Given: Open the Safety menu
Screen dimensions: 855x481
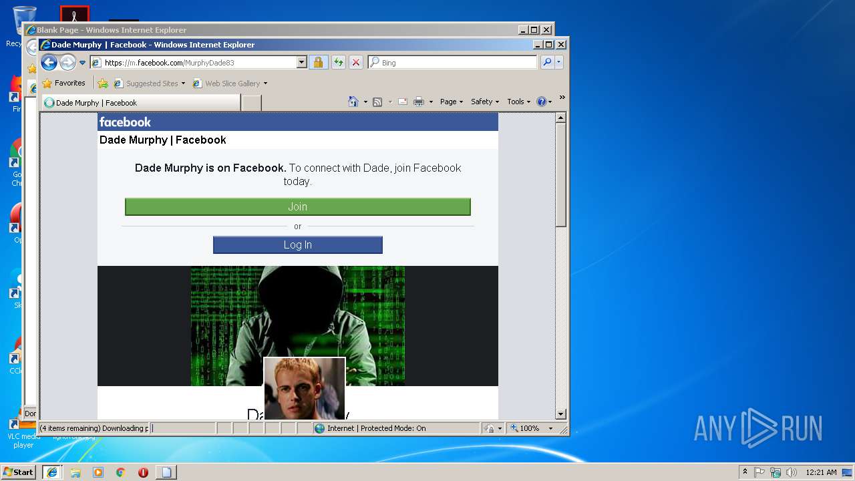Looking at the screenshot, I should point(485,102).
